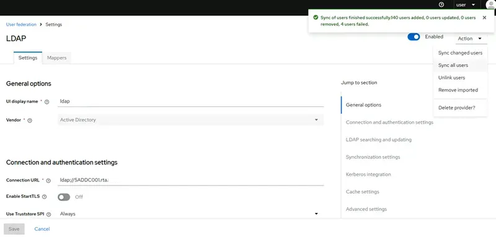Click the Connection and authentication settings heading
Viewport: 496px width, 237px height.
tap(61, 162)
